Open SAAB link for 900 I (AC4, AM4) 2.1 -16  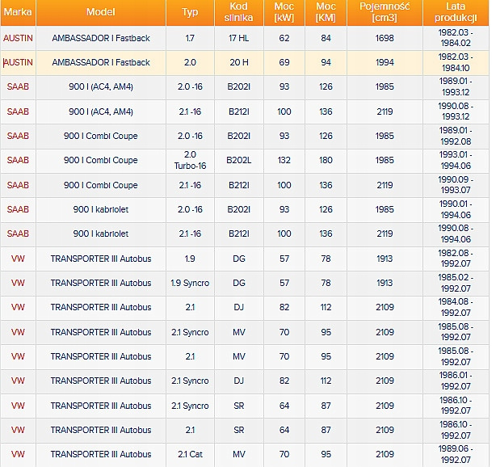coord(18,111)
